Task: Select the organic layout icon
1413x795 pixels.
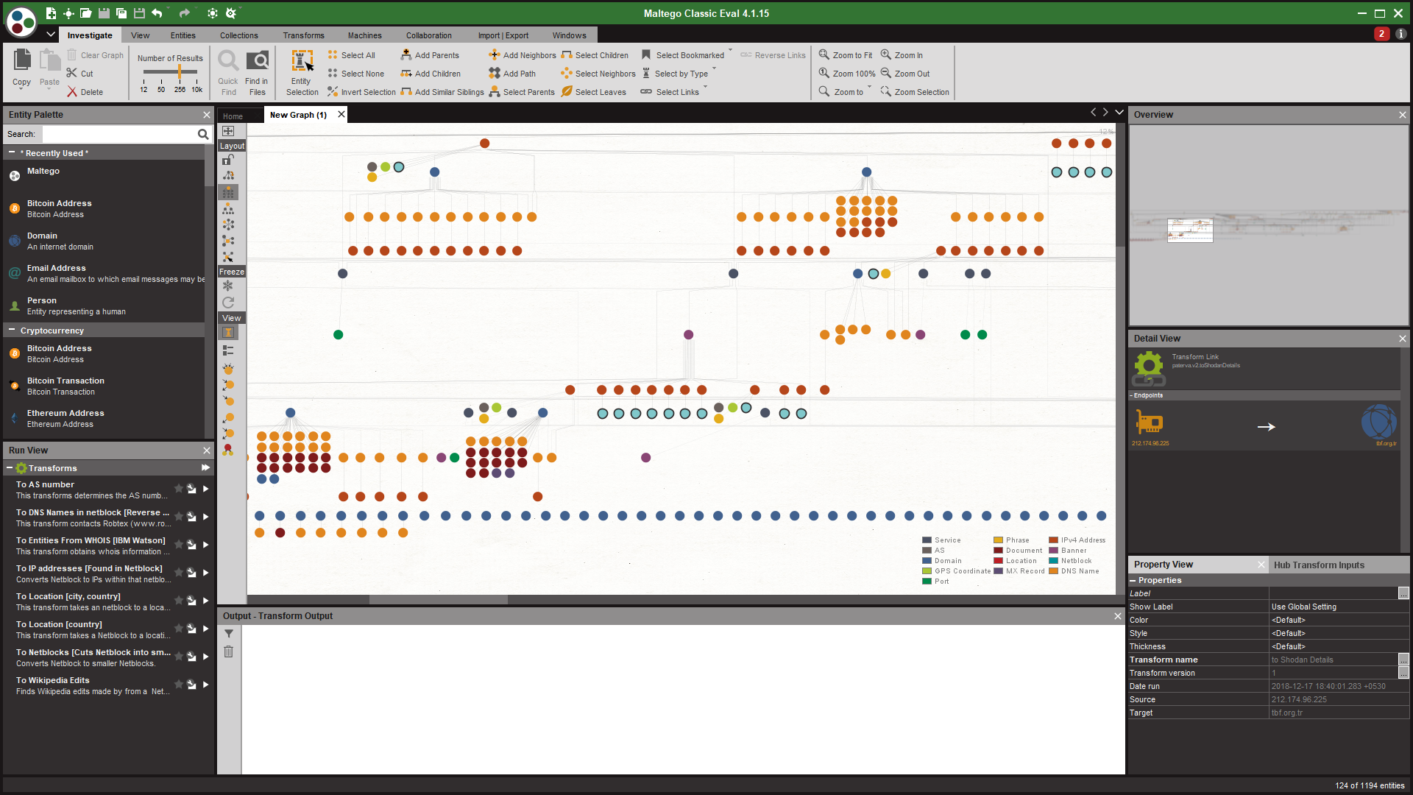Action: click(x=228, y=241)
